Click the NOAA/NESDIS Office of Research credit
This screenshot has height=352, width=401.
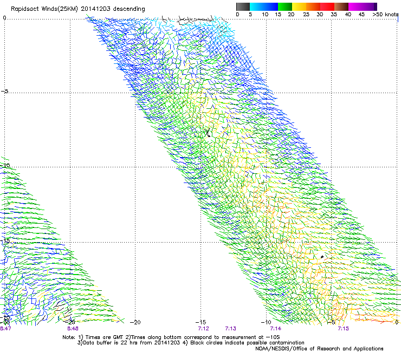click(x=319, y=349)
